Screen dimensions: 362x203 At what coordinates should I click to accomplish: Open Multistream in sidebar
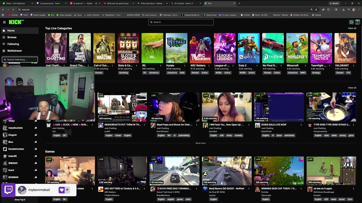click(x=19, y=51)
